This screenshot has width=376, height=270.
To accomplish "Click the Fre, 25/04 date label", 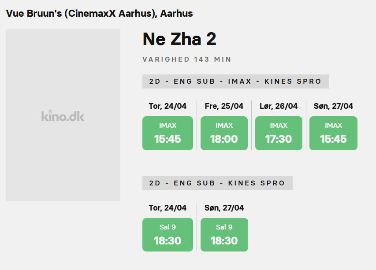I will tap(224, 106).
